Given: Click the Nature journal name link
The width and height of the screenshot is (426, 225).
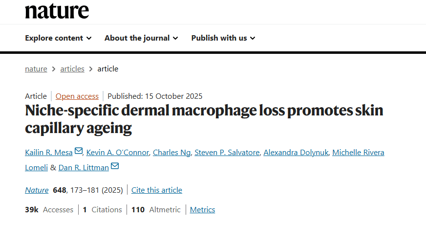Looking at the screenshot, I should 37,190.
